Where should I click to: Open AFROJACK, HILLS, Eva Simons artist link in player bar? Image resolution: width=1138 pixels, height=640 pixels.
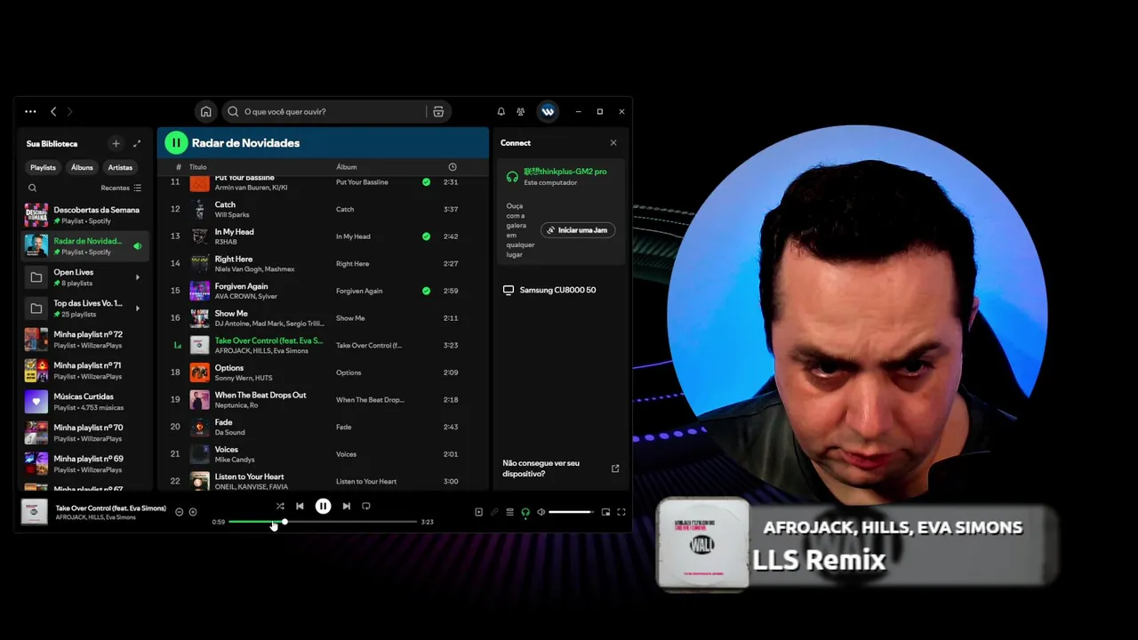click(95, 517)
